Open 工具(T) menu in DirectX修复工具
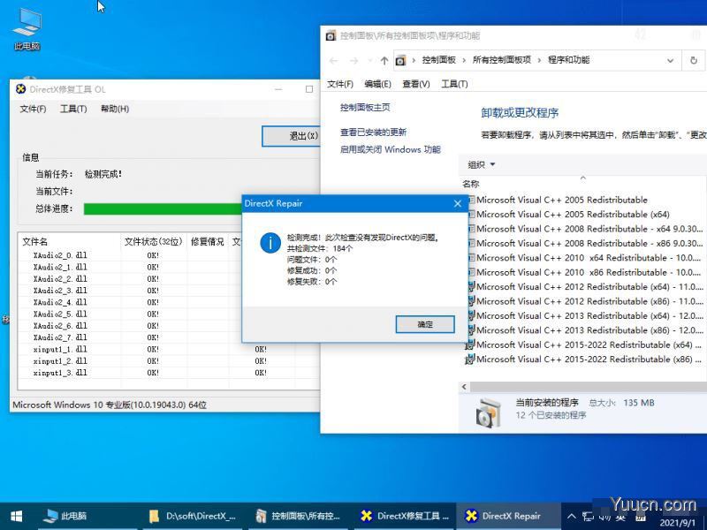The image size is (707, 530). [73, 109]
